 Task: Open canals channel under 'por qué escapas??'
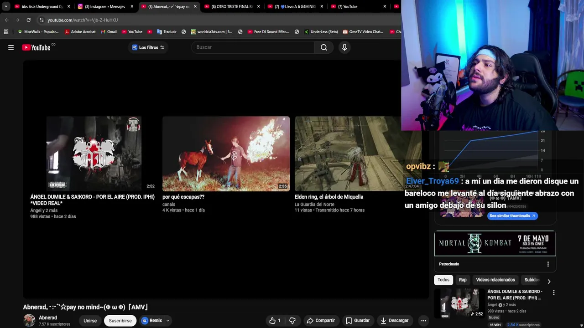coord(169,204)
